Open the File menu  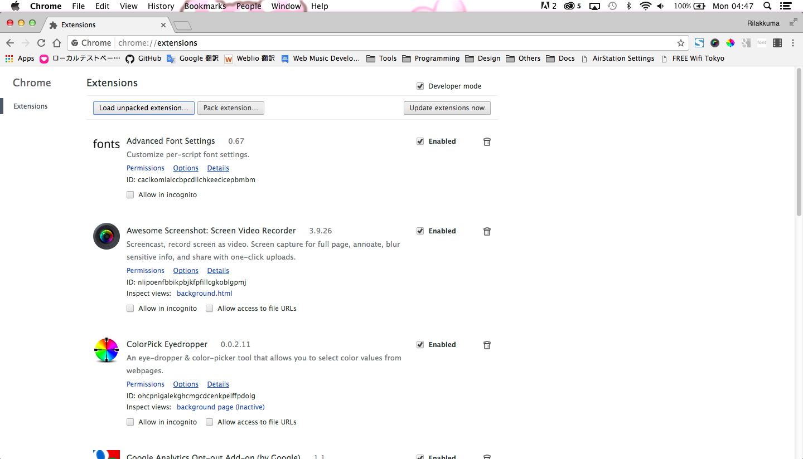(79, 6)
